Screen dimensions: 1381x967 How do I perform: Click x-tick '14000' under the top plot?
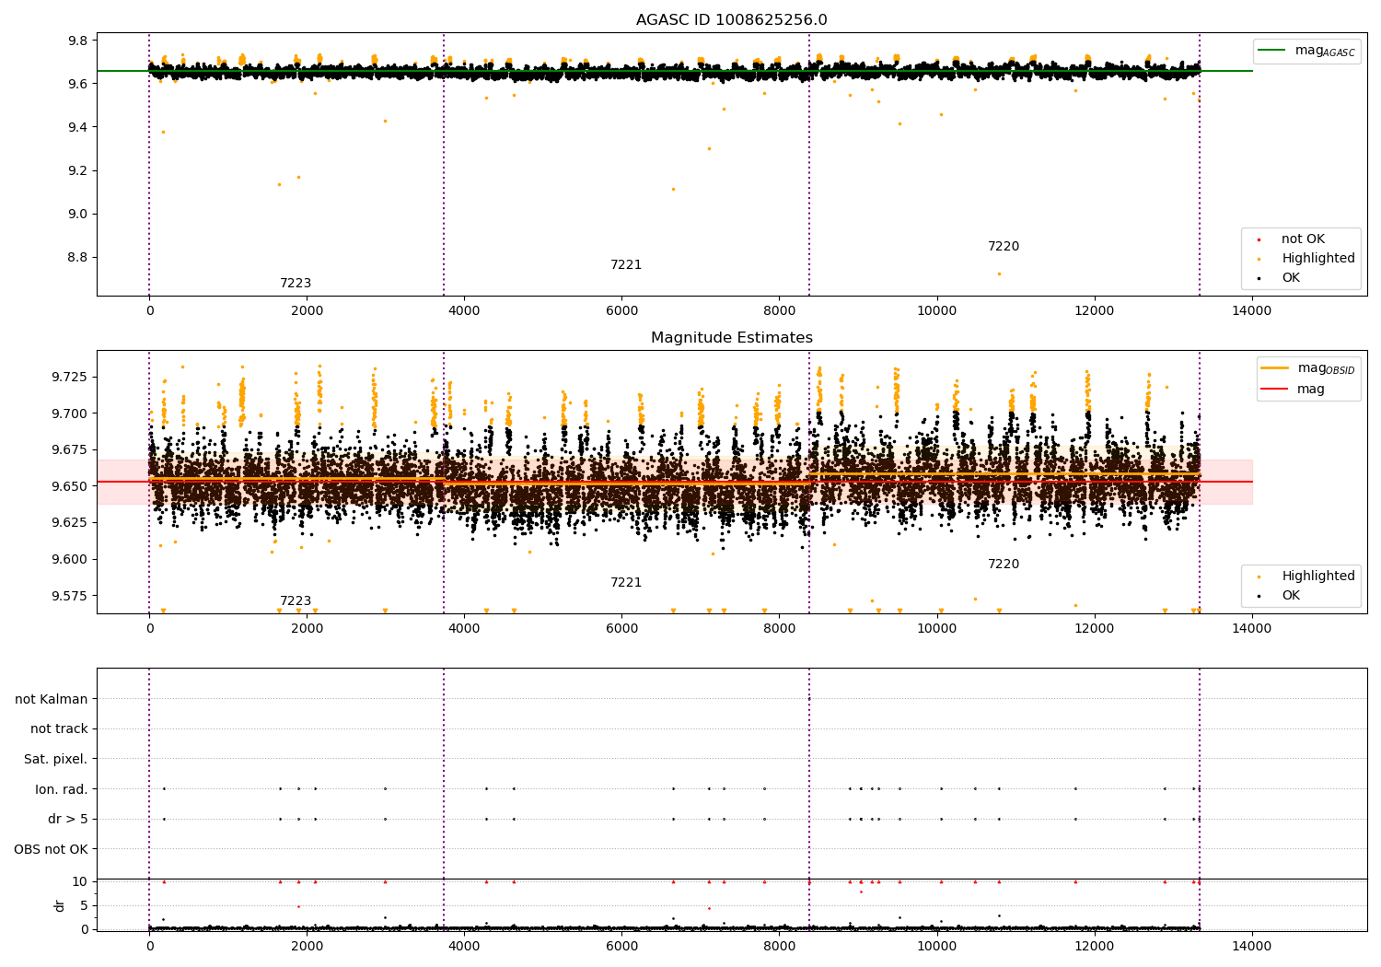(x=1252, y=311)
